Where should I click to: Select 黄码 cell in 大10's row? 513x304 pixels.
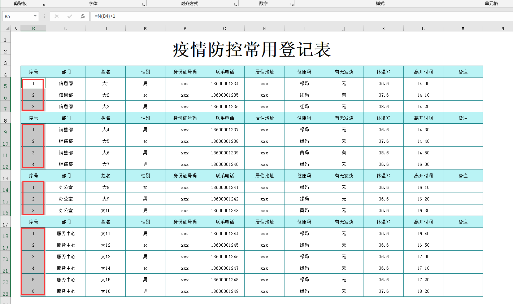pyautogui.click(x=304, y=210)
